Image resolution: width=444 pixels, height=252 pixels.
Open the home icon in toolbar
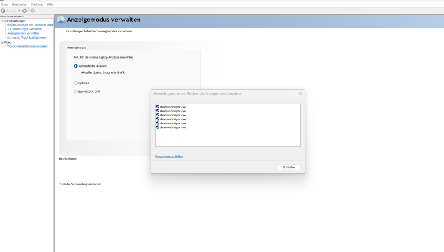[32, 11]
